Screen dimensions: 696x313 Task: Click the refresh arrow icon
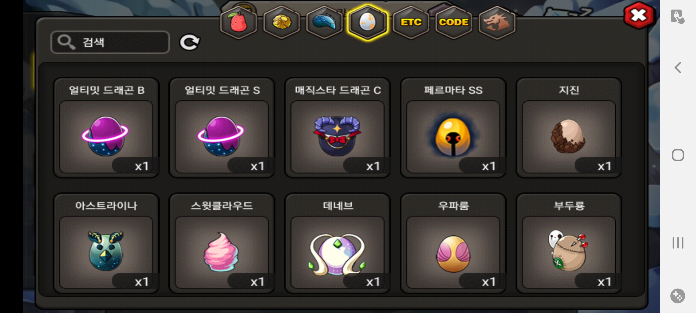pos(189,43)
